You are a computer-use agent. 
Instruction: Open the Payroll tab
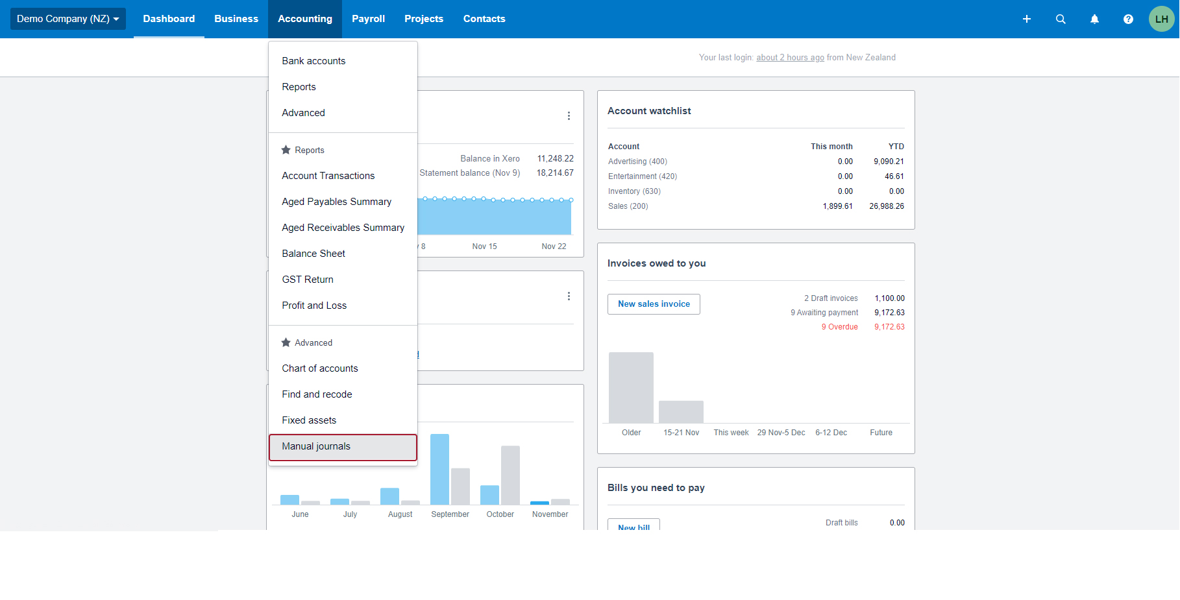tap(368, 19)
